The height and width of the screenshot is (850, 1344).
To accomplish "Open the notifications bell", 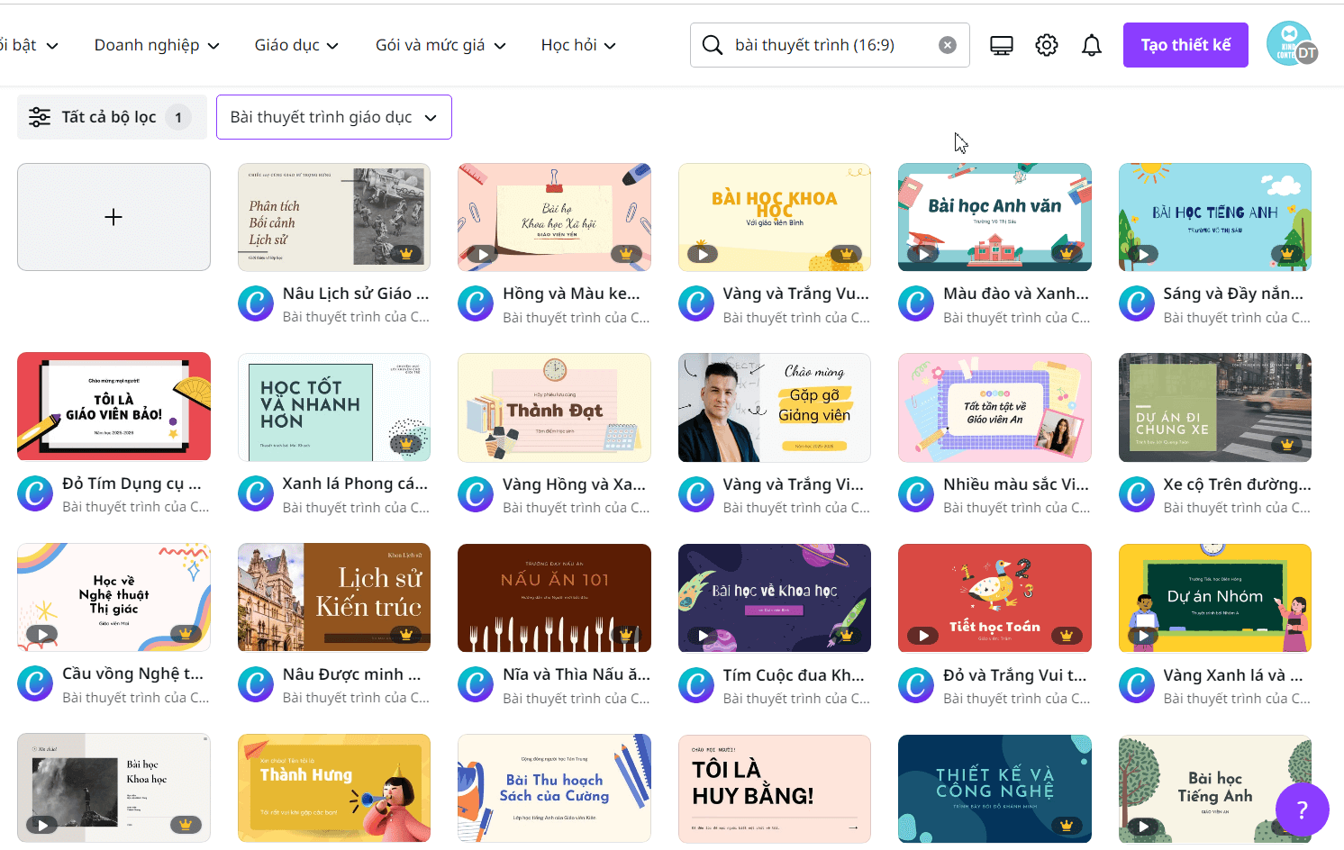I will (x=1091, y=44).
